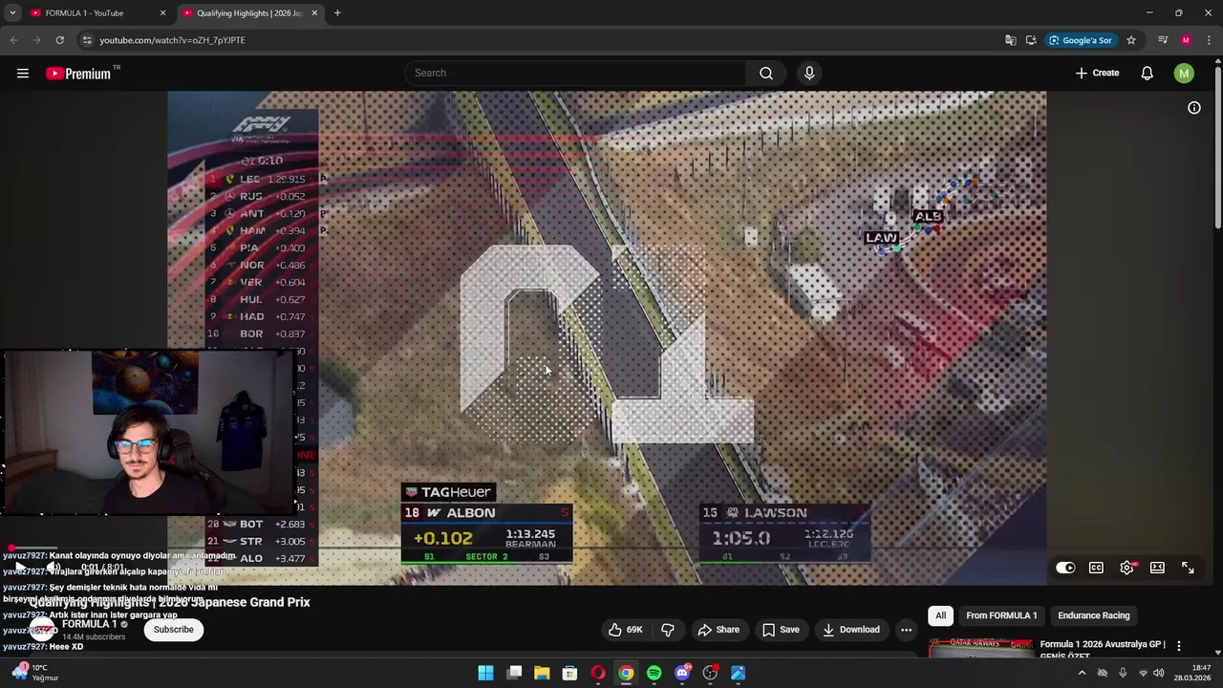
Task: Like the video with 69K likes
Action: pyautogui.click(x=625, y=630)
